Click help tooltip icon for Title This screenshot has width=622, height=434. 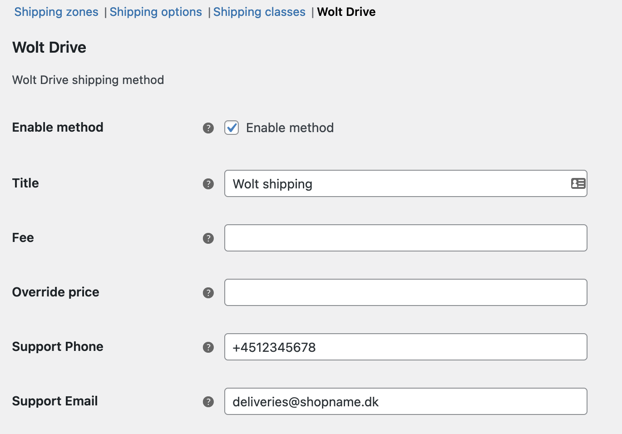(x=208, y=184)
